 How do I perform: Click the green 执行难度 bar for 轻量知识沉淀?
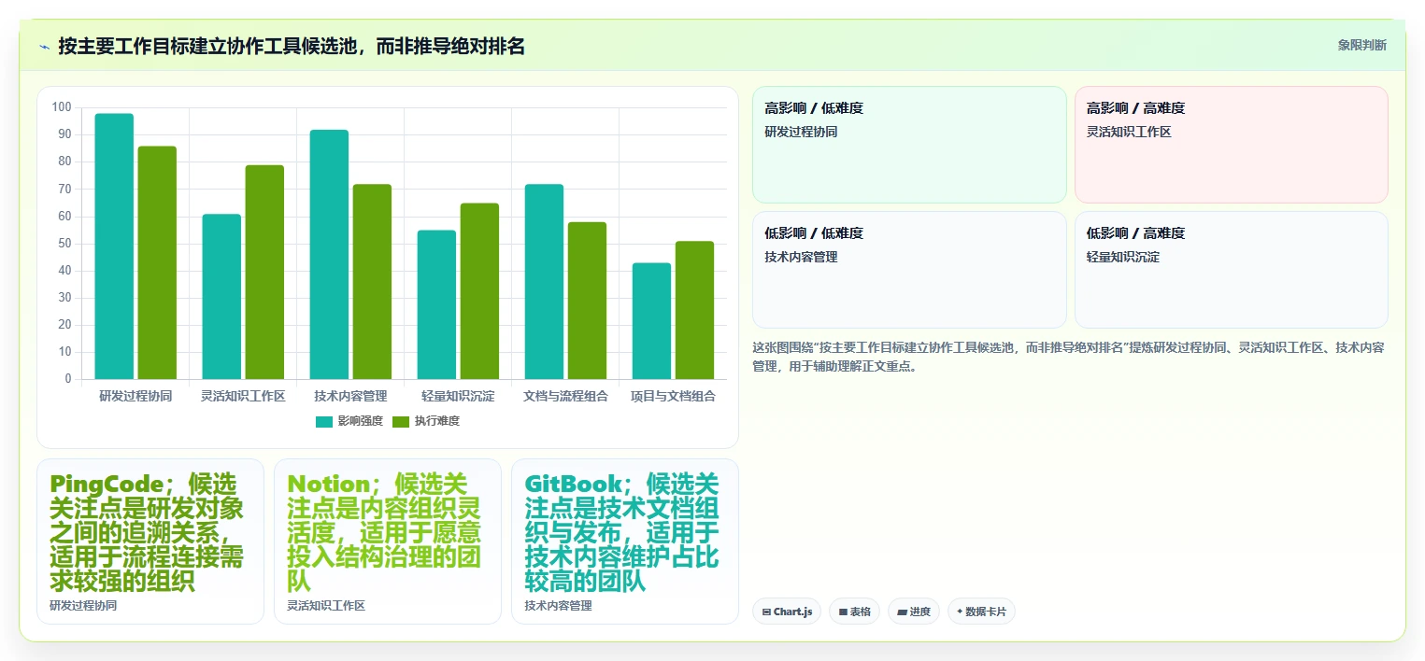pyautogui.click(x=479, y=291)
